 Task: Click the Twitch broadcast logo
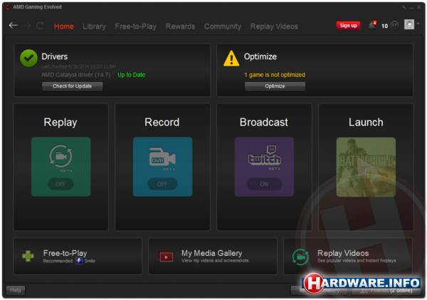pos(264,155)
